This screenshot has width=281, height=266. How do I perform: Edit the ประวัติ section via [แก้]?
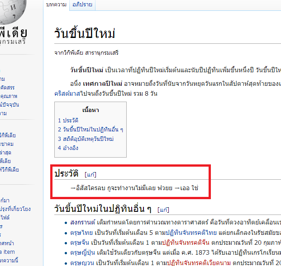click(90, 174)
